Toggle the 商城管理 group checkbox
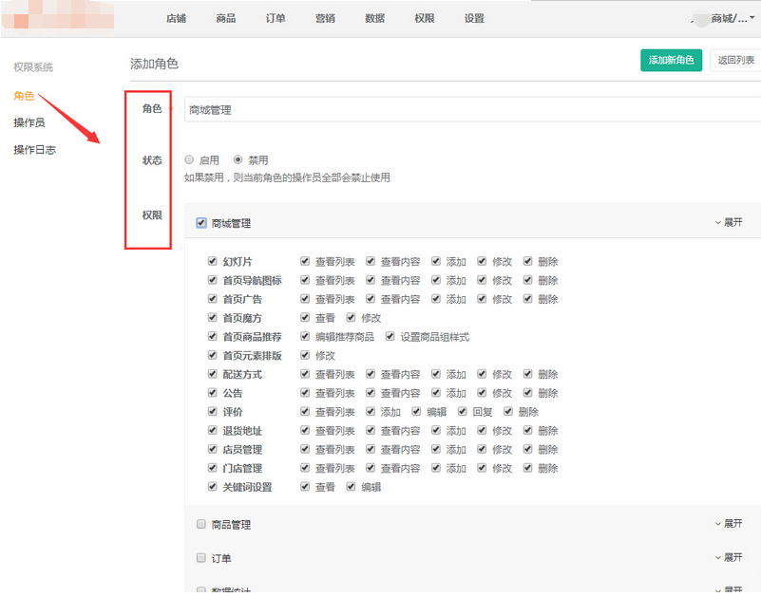Image resolution: width=761 pixels, height=597 pixels. click(201, 224)
